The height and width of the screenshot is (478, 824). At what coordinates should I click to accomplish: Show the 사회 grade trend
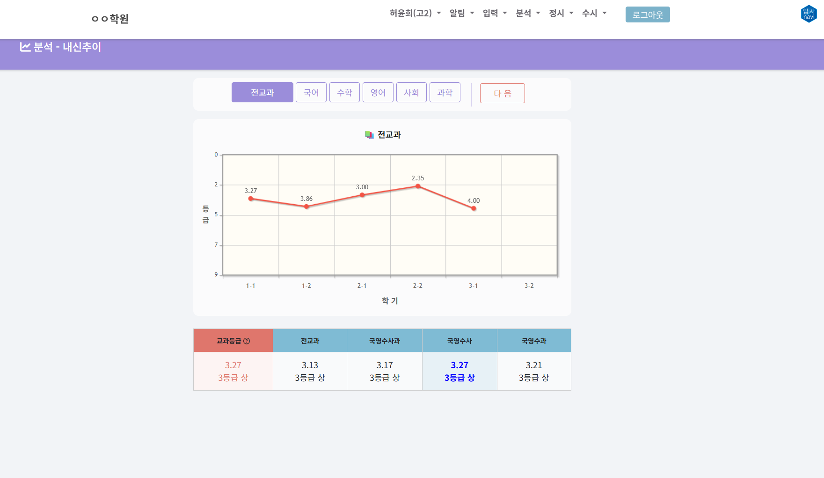tap(411, 93)
